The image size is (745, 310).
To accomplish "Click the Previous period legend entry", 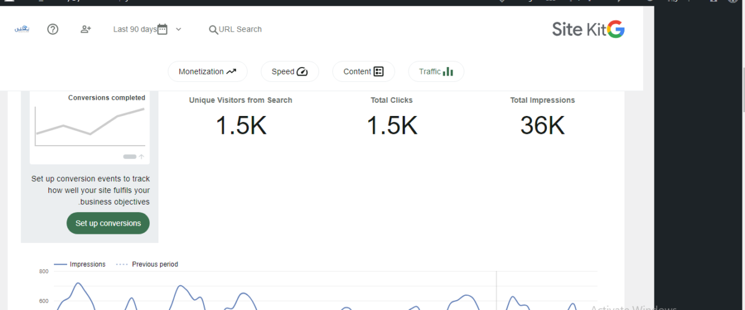I will point(147,264).
